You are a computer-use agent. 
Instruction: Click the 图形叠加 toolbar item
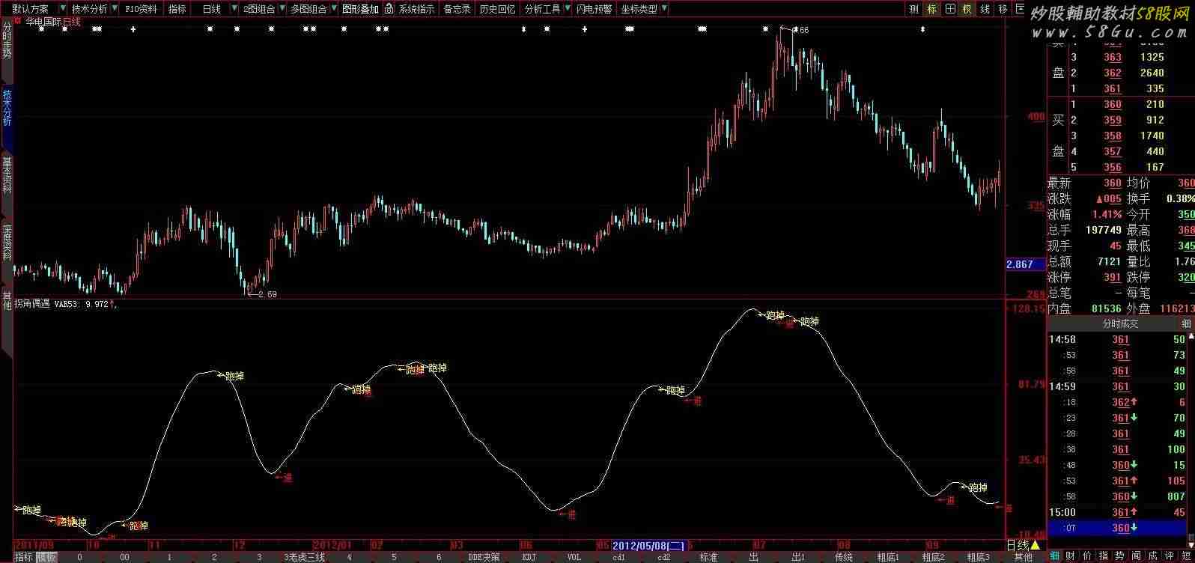click(360, 9)
